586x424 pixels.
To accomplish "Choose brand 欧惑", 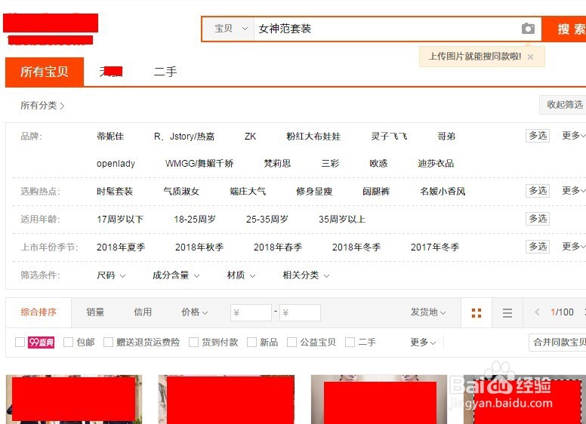I will [x=378, y=164].
